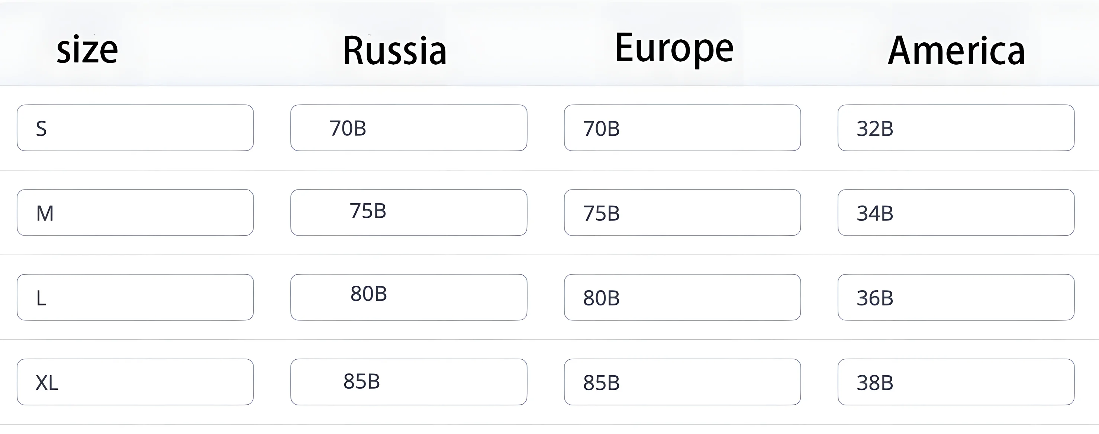This screenshot has height=434, width=1099.
Task: Pick the 38B America size box
Action: tap(955, 382)
